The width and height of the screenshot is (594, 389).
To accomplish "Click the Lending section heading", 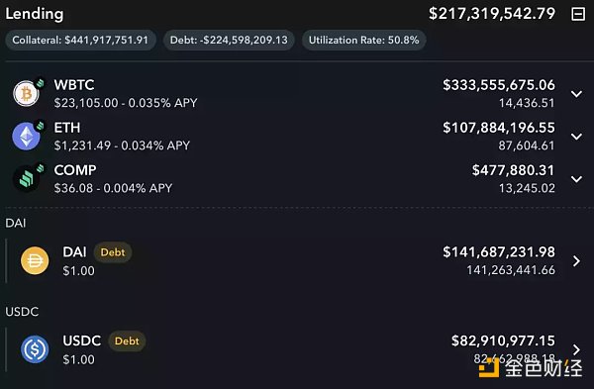I will (34, 14).
